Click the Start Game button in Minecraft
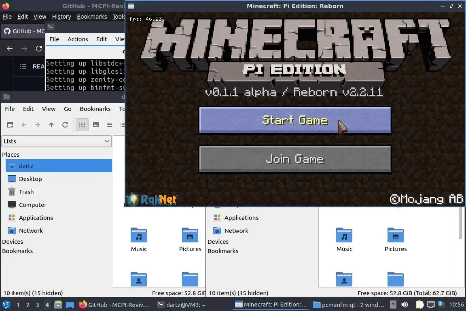Viewport: 466px width, 311px height. pos(295,120)
